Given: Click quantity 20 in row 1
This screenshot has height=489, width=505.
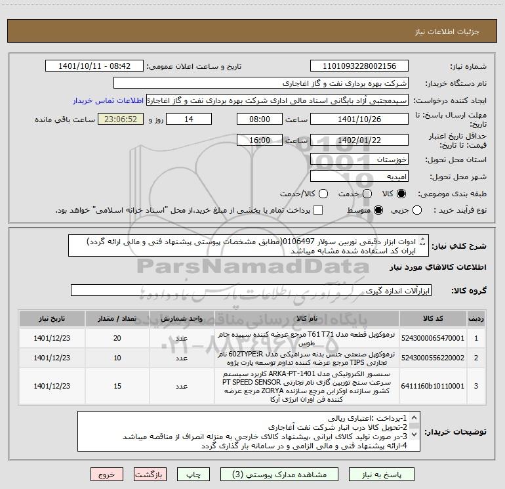Looking at the screenshot, I should [117, 338].
